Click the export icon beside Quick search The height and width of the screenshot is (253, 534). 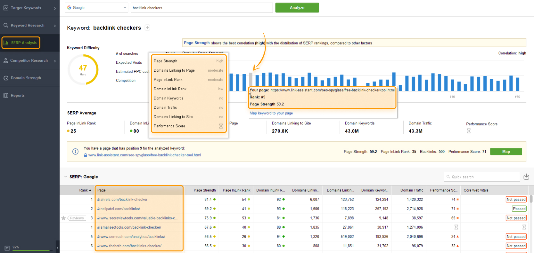click(526, 177)
